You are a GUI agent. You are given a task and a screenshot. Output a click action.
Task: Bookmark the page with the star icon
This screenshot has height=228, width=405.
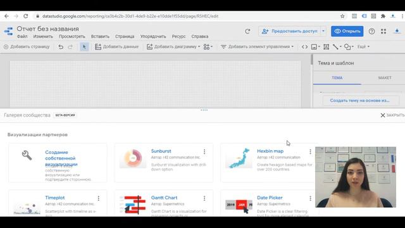[342, 16]
